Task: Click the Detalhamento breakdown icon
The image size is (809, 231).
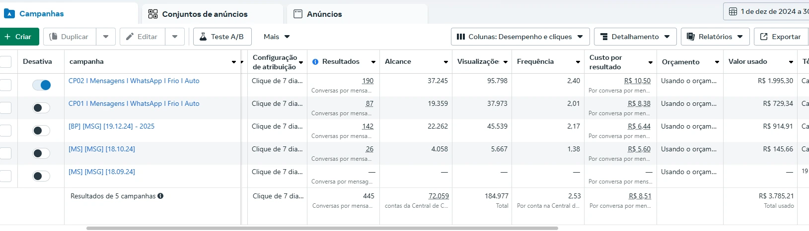Action: [604, 37]
